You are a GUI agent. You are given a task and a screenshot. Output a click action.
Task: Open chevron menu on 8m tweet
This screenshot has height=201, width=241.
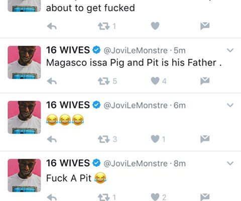click(230, 163)
